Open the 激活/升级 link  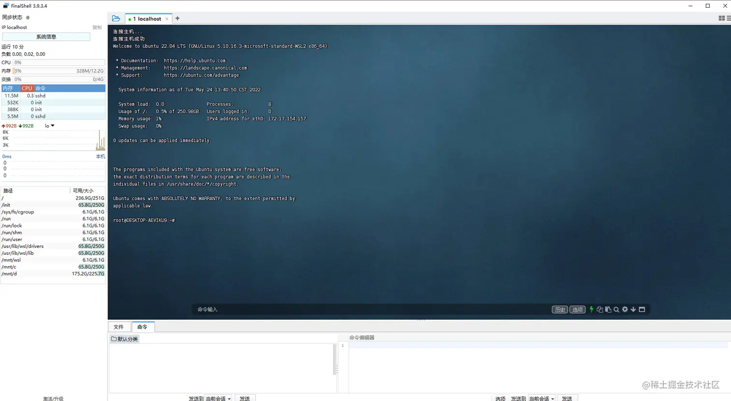pos(53,399)
